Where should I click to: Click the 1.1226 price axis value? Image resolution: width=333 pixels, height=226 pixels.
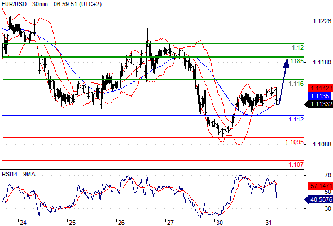point(322,21)
